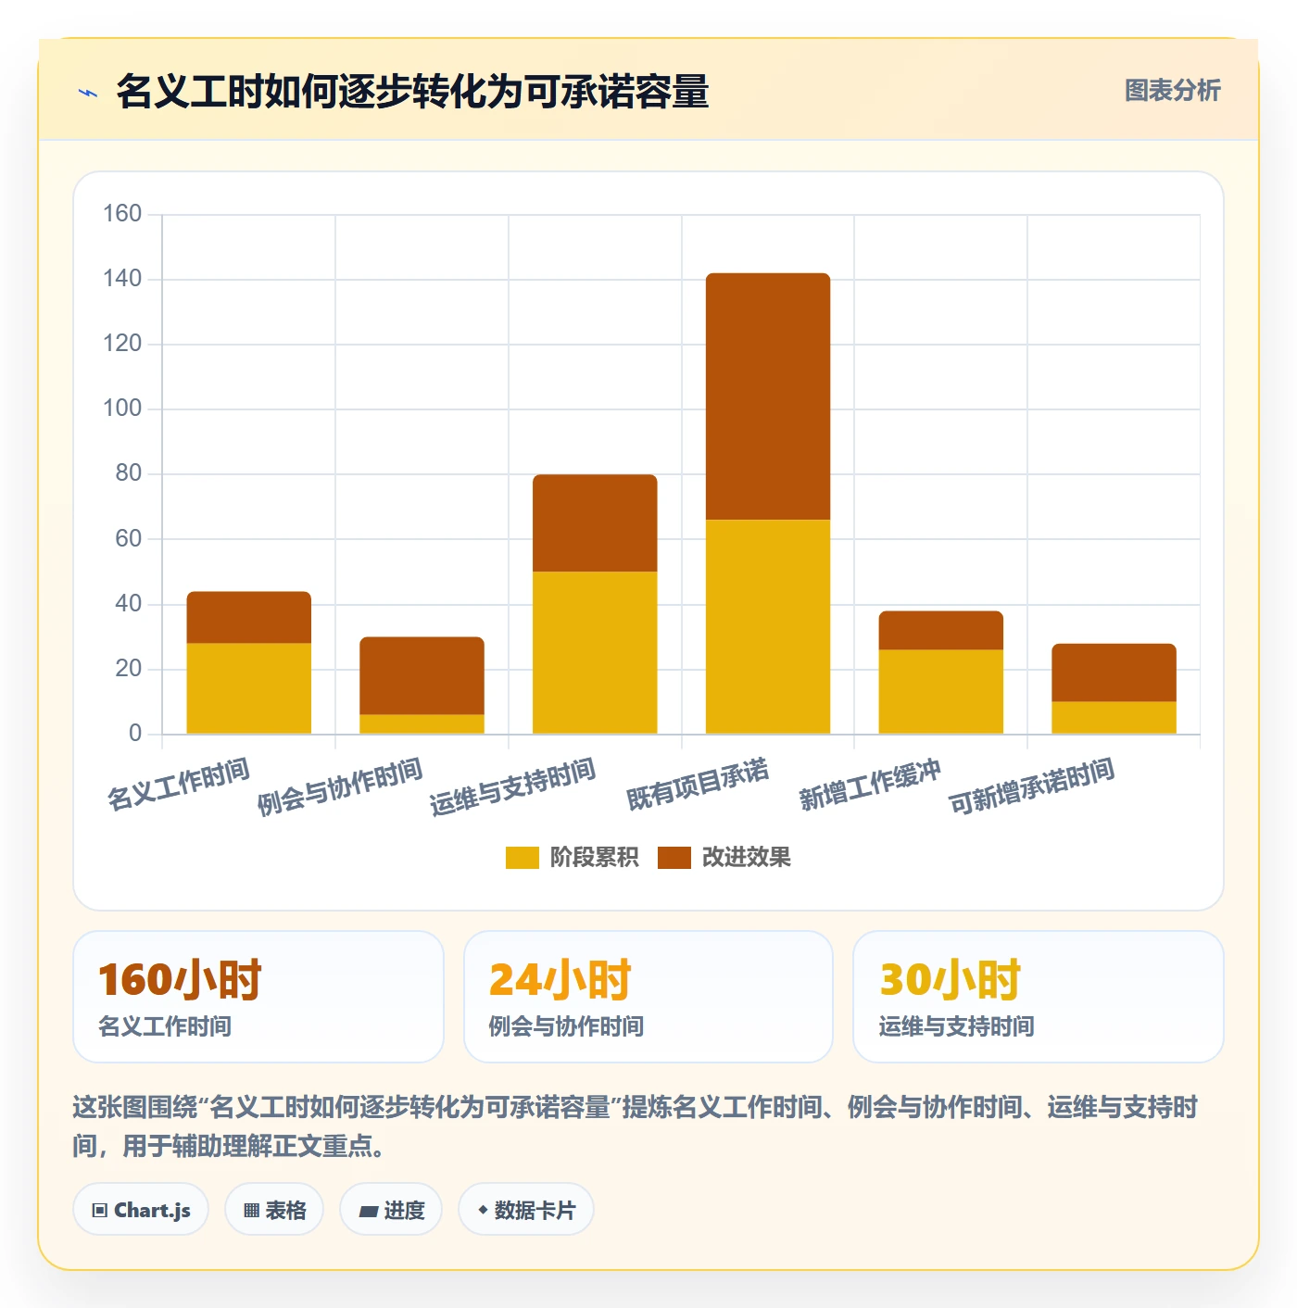Screen dimensions: 1297x1308
Task: Toggle the 改进效果 legend swatch
Action: click(674, 858)
